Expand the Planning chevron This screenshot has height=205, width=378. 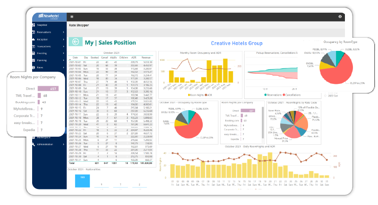coord(64,60)
